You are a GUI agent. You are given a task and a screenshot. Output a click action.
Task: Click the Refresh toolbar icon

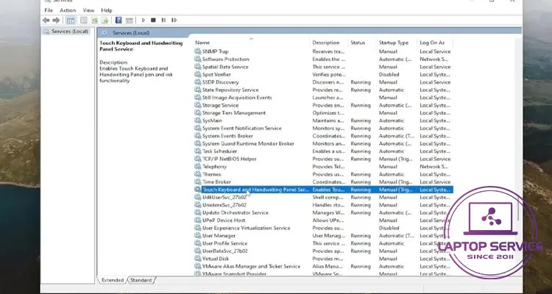(x=96, y=20)
